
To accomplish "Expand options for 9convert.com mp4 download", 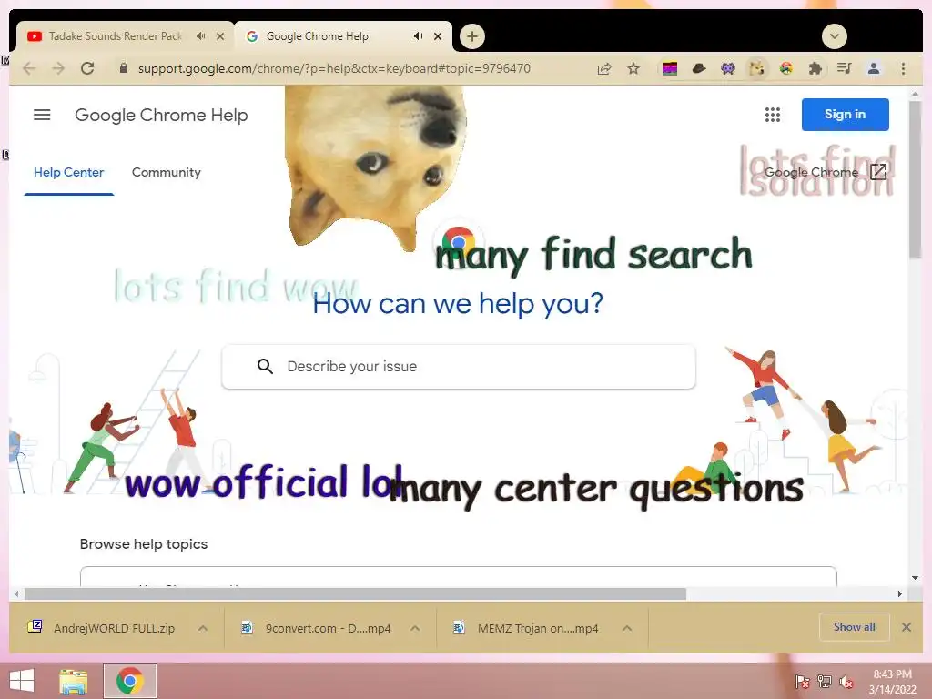I will (x=415, y=628).
